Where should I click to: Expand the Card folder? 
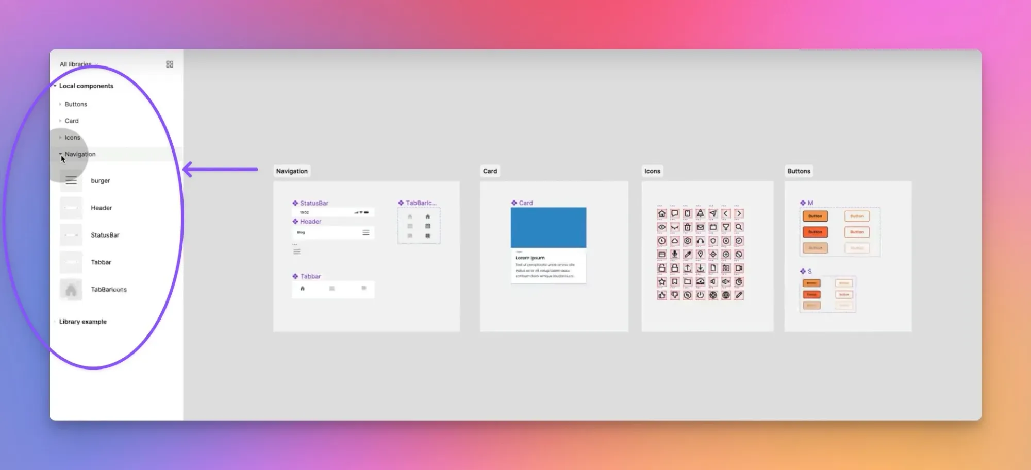(72, 121)
